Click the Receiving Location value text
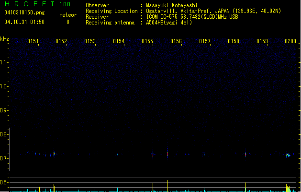 (x=213, y=11)
